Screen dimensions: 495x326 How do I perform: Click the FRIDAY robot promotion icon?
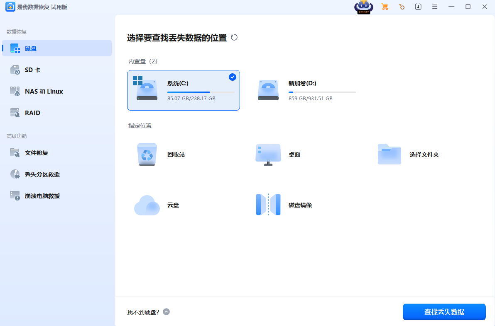(363, 7)
